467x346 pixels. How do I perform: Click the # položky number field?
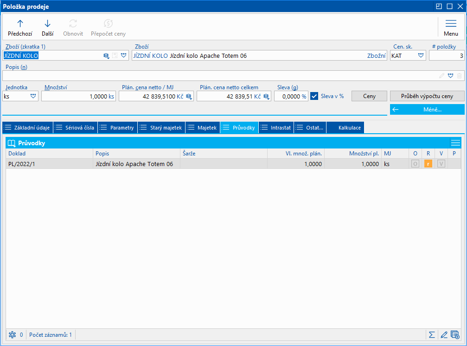[x=447, y=56]
